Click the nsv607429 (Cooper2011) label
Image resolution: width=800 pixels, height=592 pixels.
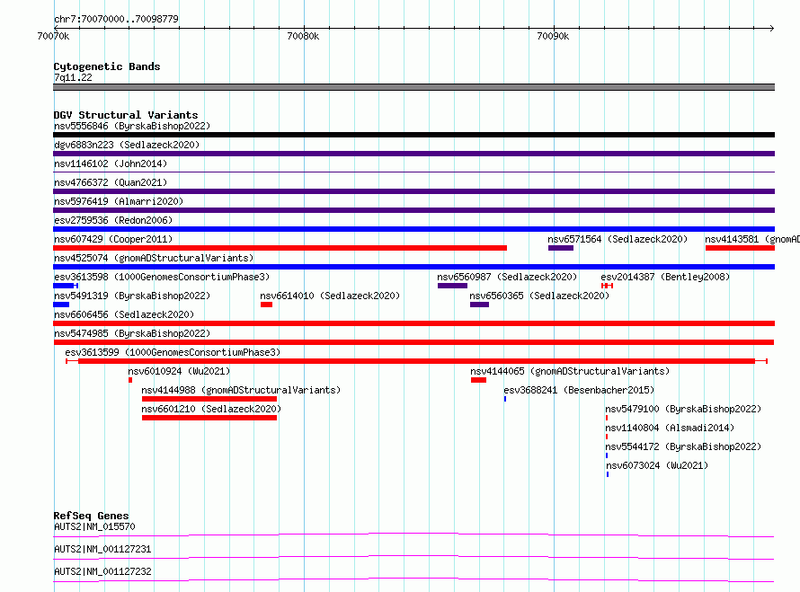113,239
